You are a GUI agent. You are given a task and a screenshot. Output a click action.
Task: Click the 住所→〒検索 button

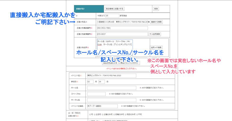tap(156, 47)
